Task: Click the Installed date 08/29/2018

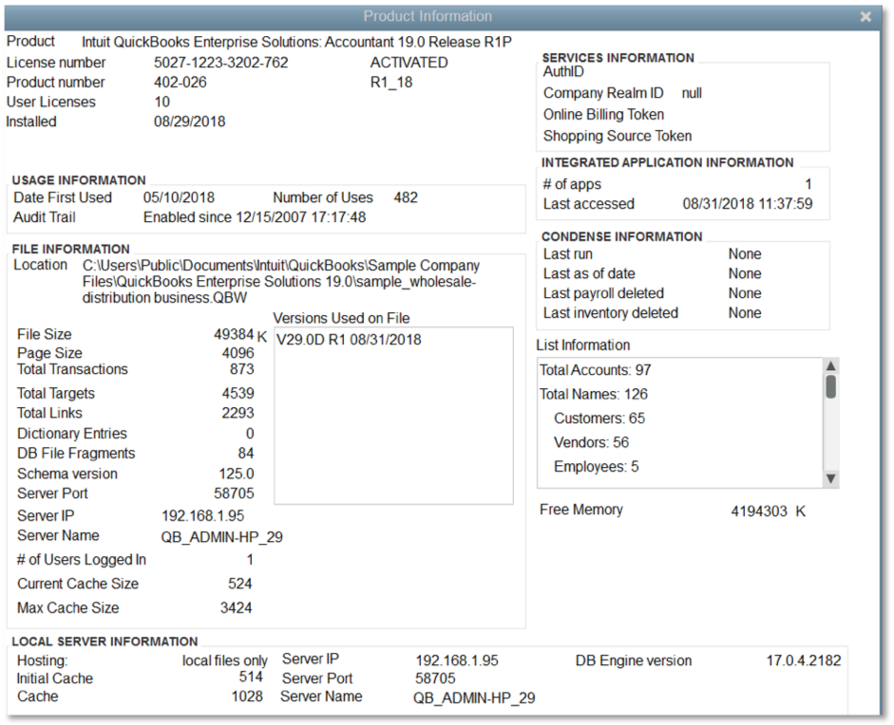Action: (x=190, y=121)
